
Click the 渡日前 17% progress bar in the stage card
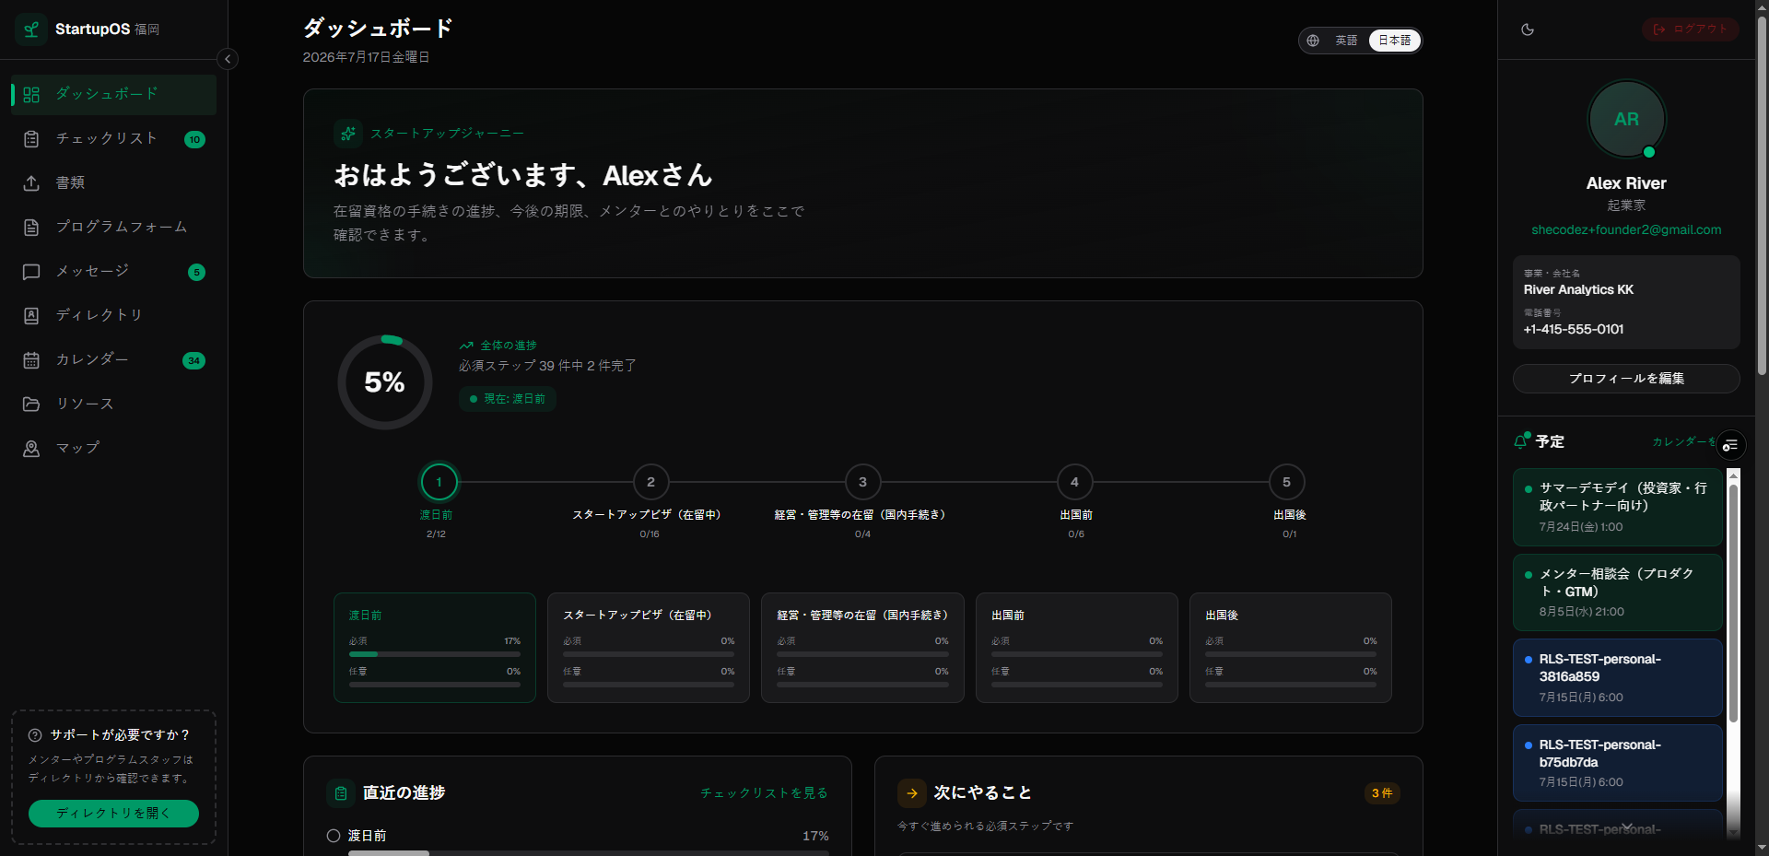[x=435, y=654]
